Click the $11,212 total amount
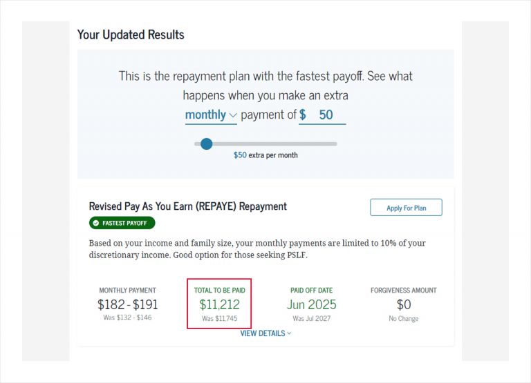Image resolution: width=531 pixels, height=383 pixels. coord(219,304)
